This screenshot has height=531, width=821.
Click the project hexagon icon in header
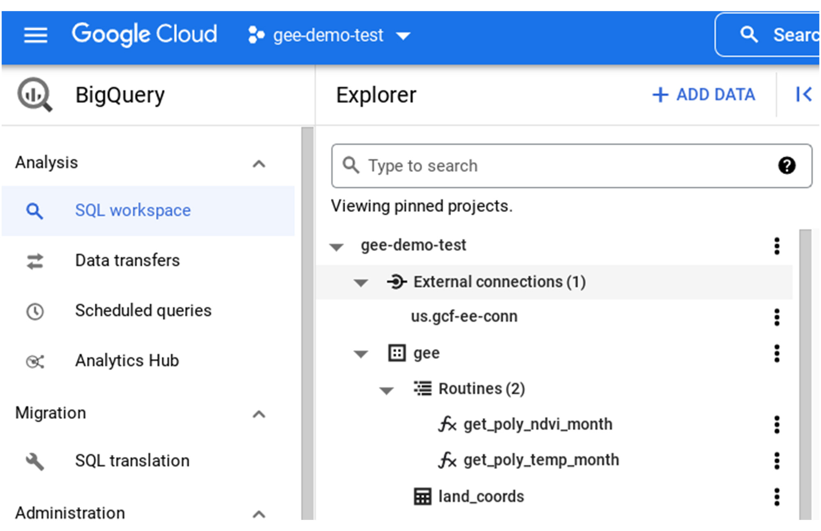(x=256, y=35)
